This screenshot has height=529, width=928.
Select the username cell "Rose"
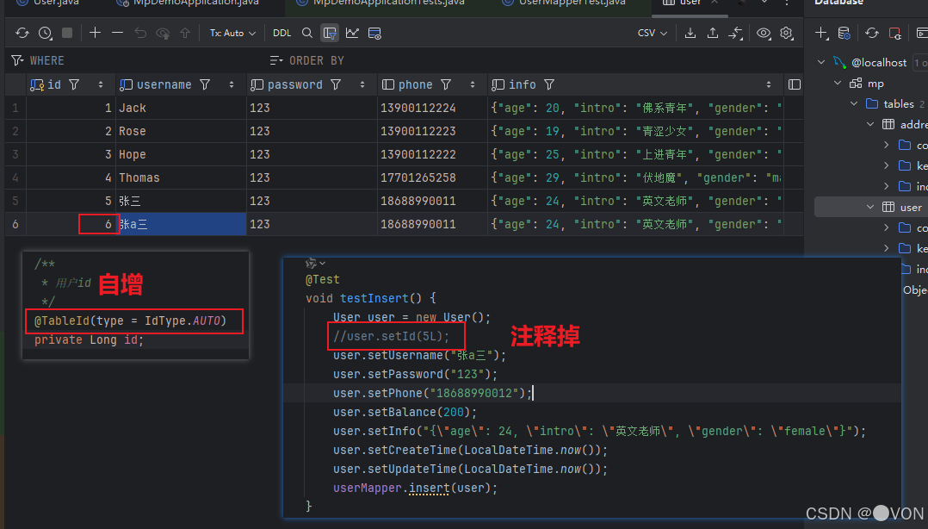click(181, 131)
